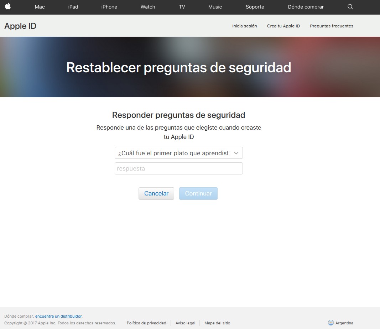This screenshot has height=329, width=380.
Task: Click the copyright 2017 Apple Inc. text
Action: coord(60,323)
